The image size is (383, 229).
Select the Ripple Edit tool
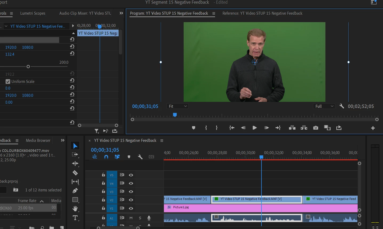click(75, 163)
